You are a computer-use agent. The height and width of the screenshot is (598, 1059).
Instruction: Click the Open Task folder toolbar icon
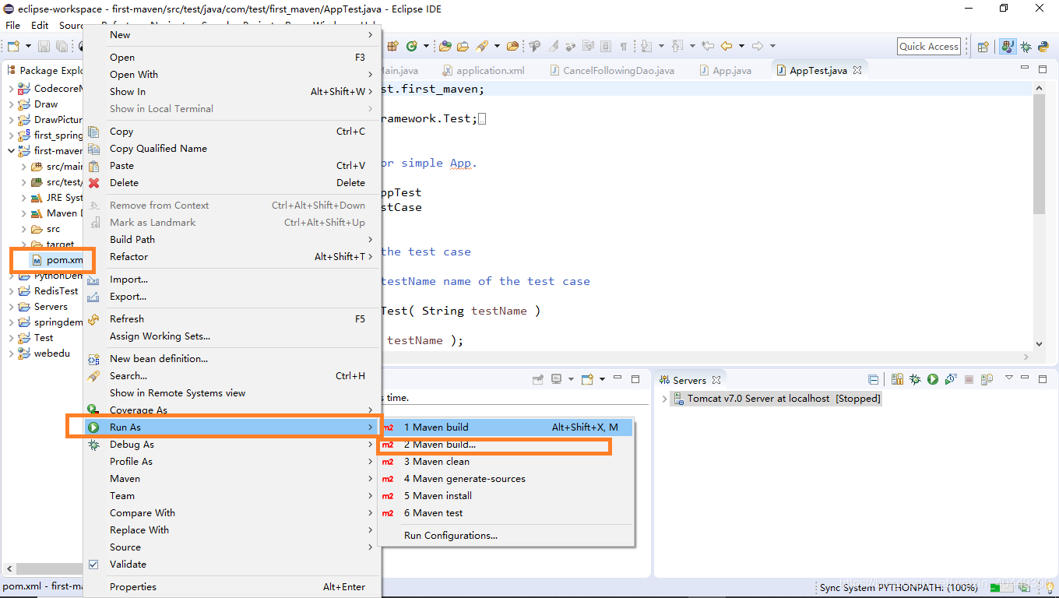pyautogui.click(x=463, y=46)
